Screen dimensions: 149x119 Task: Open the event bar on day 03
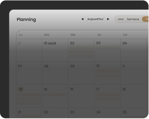coord(108,48)
